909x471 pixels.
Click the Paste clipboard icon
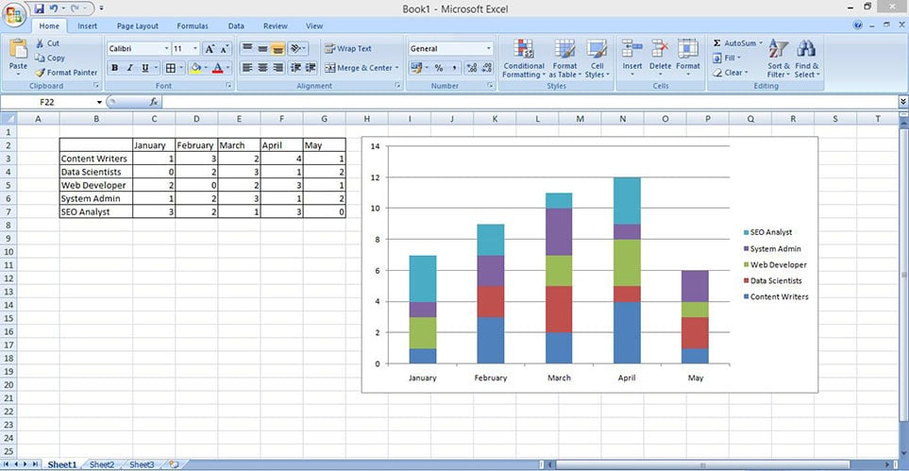[x=18, y=49]
